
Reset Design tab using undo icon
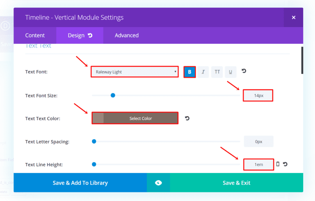90,35
